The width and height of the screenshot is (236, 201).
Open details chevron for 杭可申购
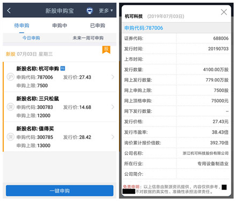tap(113, 77)
